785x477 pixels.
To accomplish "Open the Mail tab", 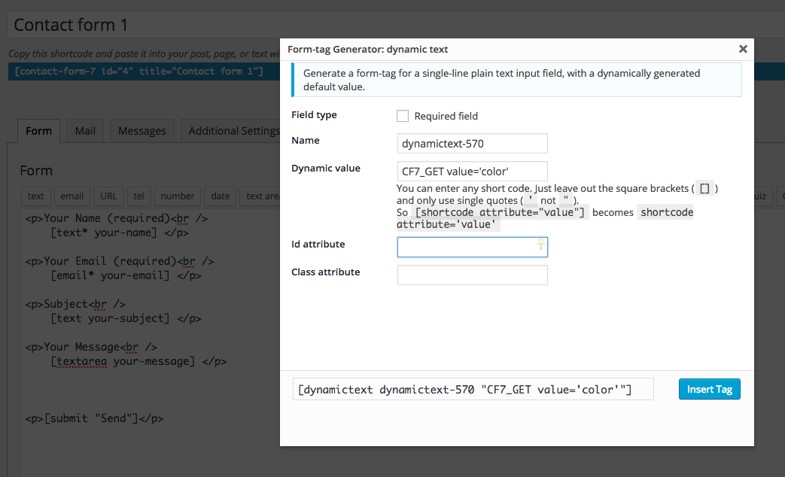I will click(85, 131).
